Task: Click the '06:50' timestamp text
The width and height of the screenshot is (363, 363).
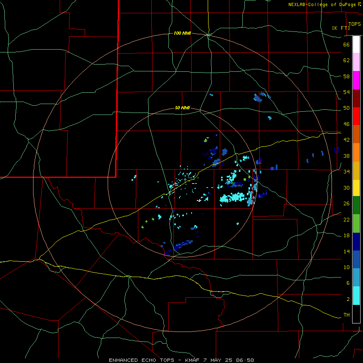Action: pos(245,360)
